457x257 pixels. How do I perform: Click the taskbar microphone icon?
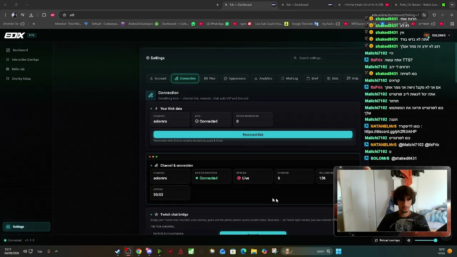[x=49, y=251]
